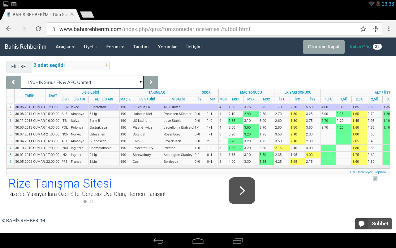The height and width of the screenshot is (248, 396).
Task: Select the Yorumlar menu item
Action: (167, 47)
